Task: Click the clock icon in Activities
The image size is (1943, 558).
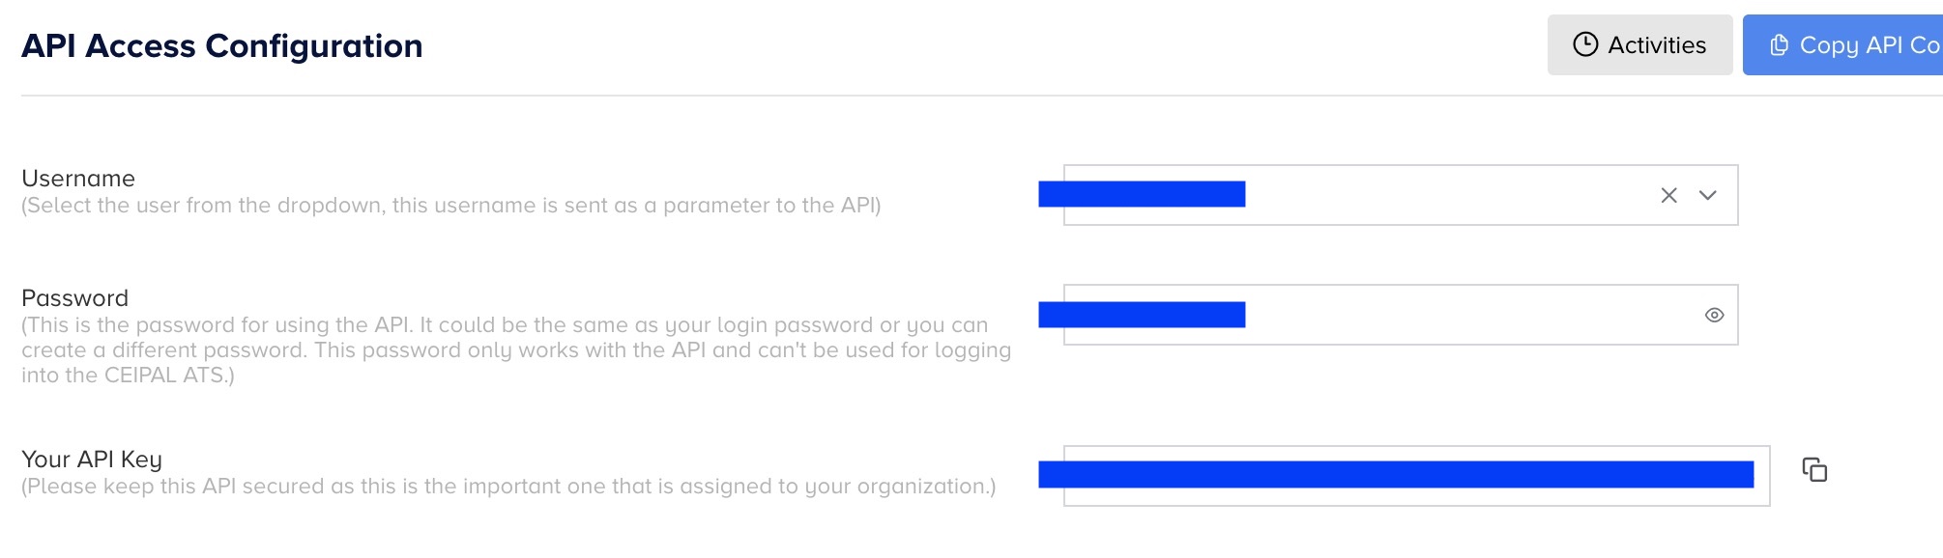Action: click(x=1585, y=44)
